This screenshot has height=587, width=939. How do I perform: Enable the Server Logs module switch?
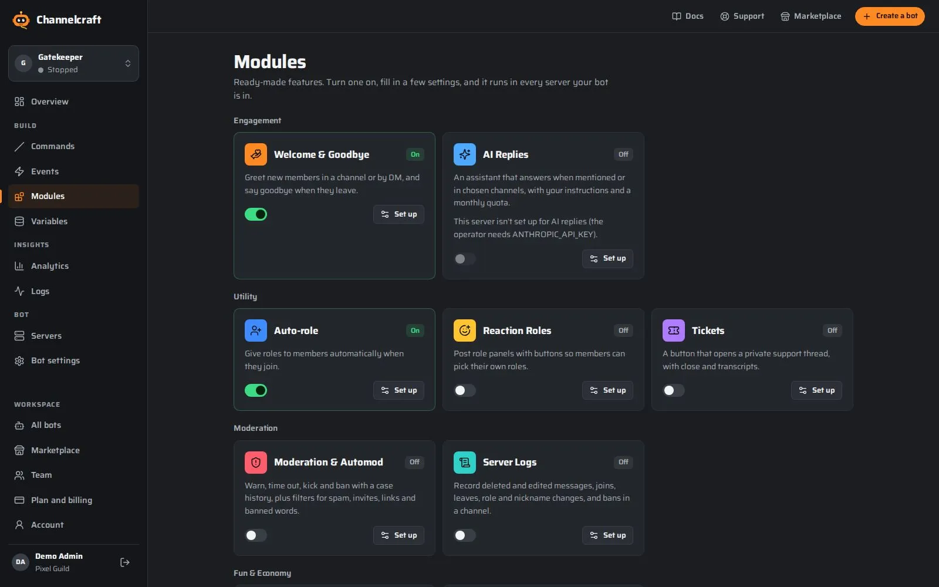(465, 535)
